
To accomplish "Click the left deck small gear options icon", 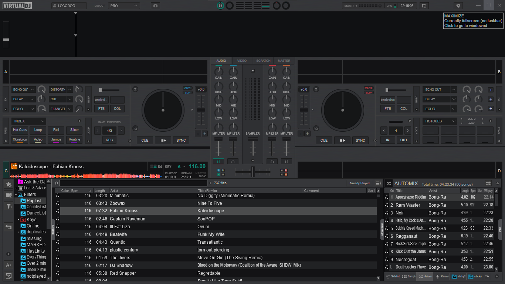I will coord(130,141).
